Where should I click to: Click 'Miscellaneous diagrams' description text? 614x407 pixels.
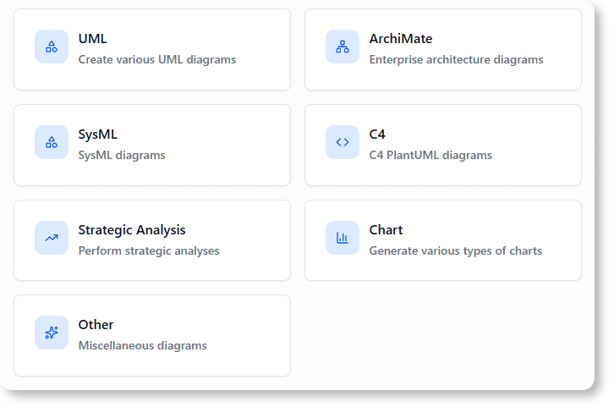[x=142, y=346]
